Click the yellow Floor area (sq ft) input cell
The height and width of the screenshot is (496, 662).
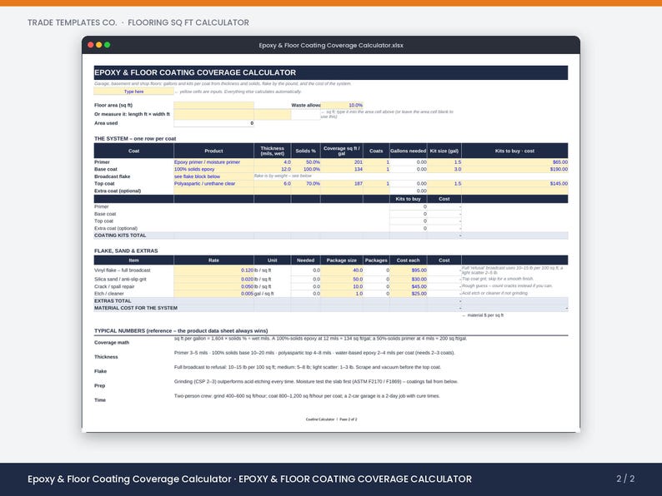click(x=213, y=105)
